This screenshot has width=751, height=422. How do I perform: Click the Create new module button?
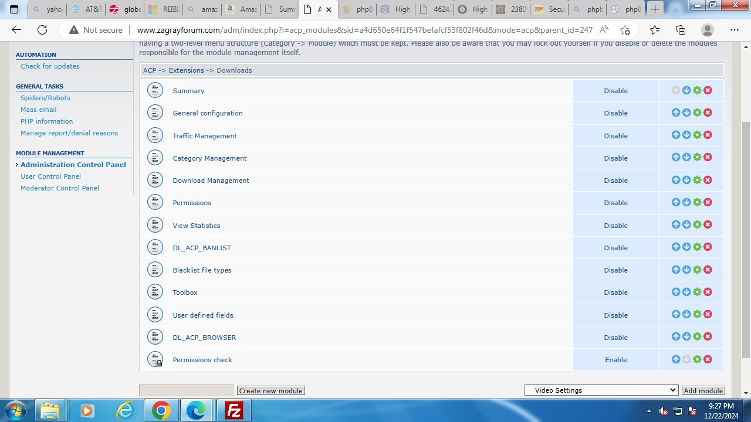click(x=270, y=391)
